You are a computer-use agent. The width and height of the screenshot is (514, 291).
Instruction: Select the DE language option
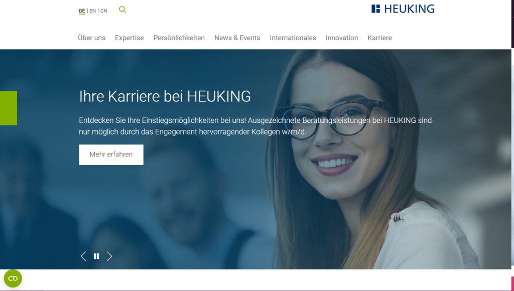tap(82, 11)
